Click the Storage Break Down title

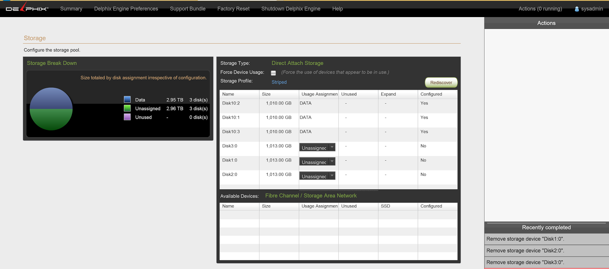click(x=52, y=63)
